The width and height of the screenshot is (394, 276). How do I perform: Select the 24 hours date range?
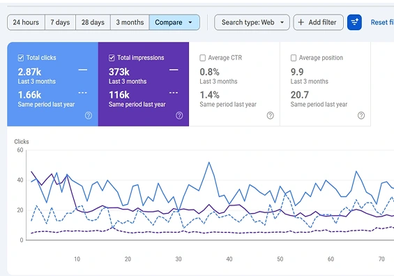(x=26, y=22)
